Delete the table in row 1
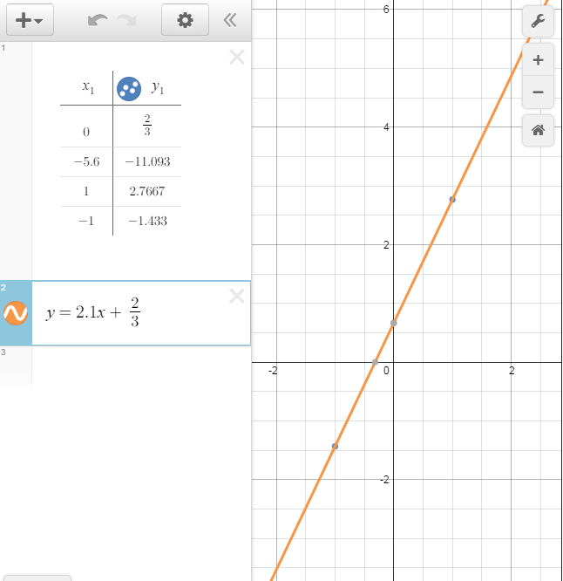The height and width of the screenshot is (581, 563). (x=237, y=58)
